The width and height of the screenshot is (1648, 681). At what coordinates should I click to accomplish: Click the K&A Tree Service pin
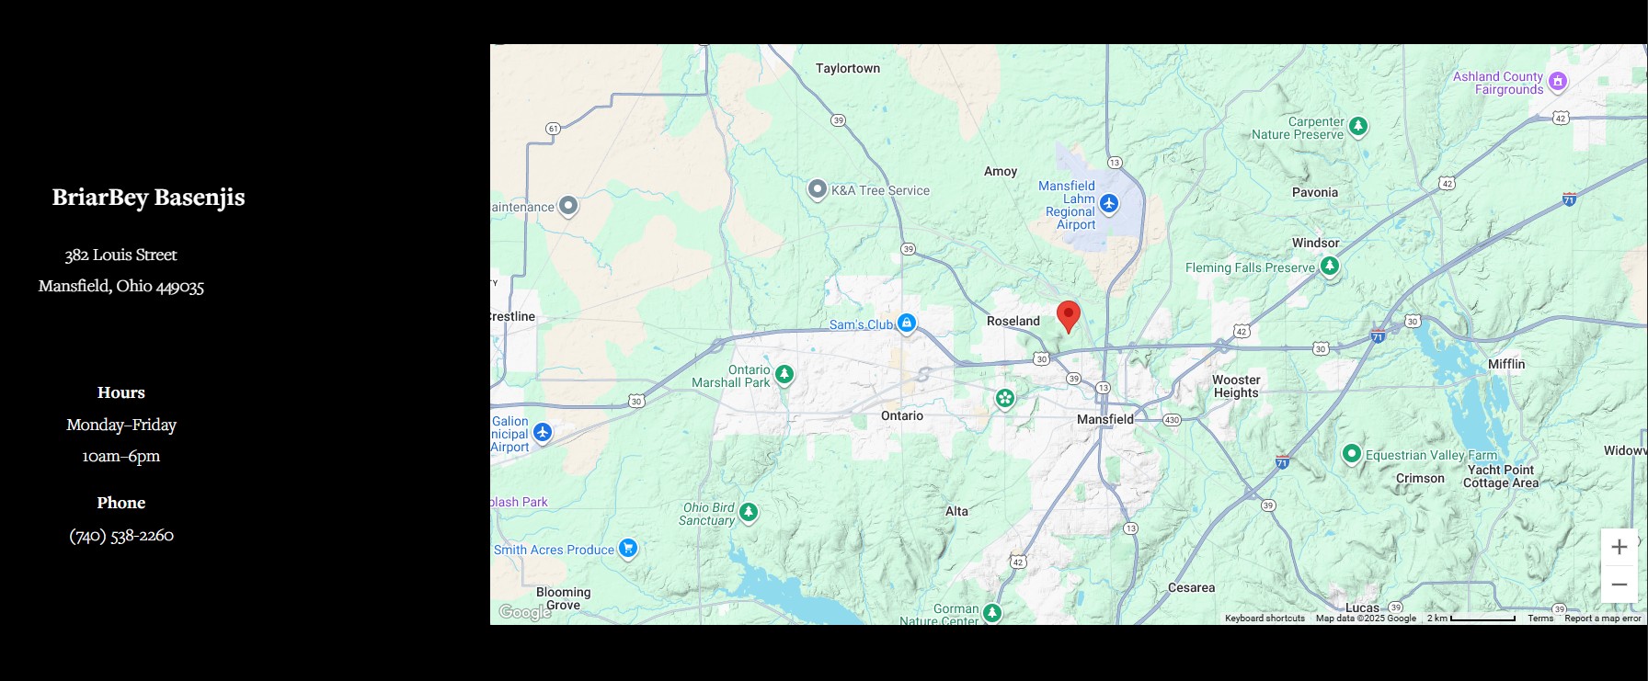click(817, 189)
